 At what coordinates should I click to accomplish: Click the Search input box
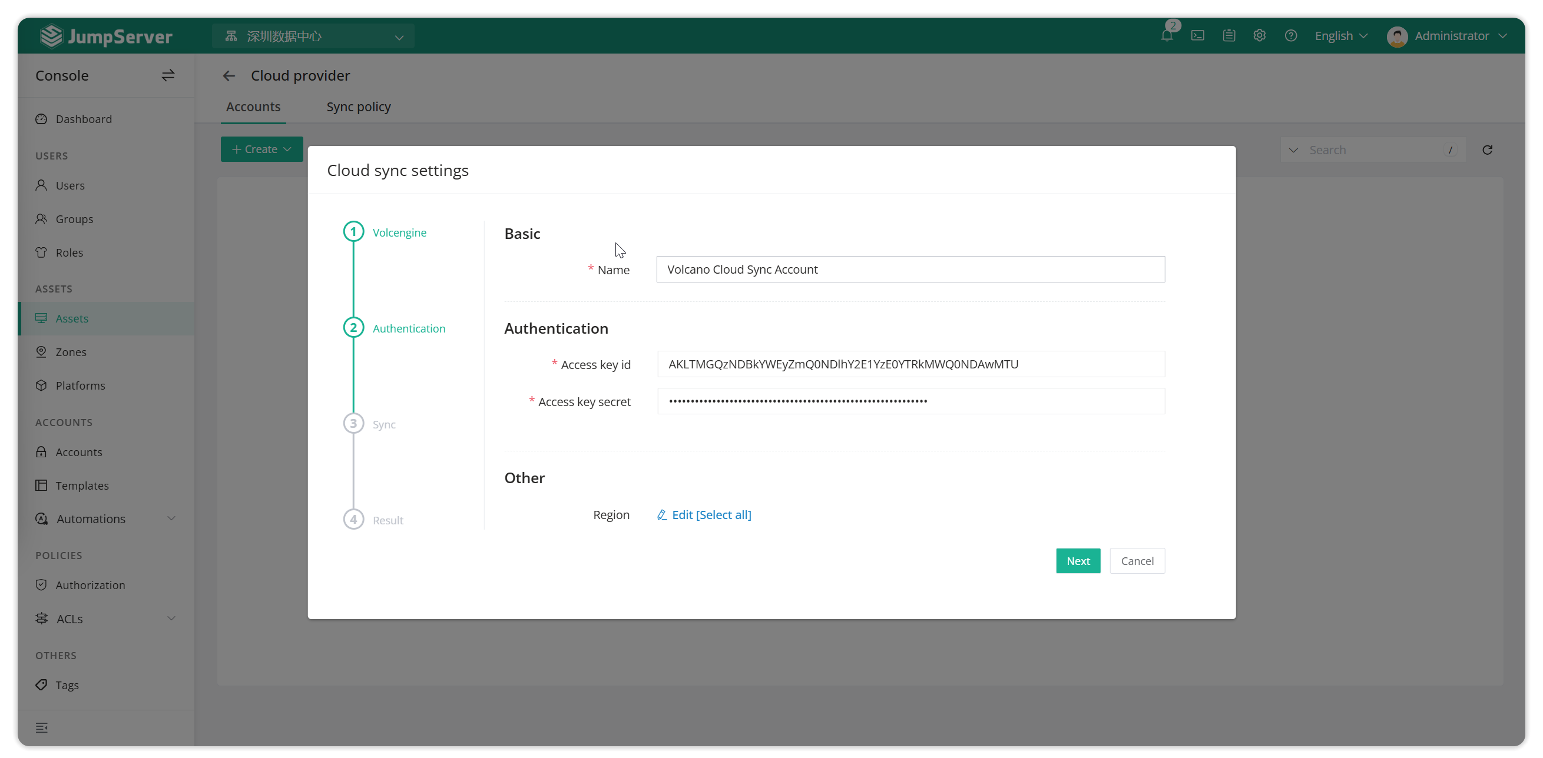(1375, 149)
